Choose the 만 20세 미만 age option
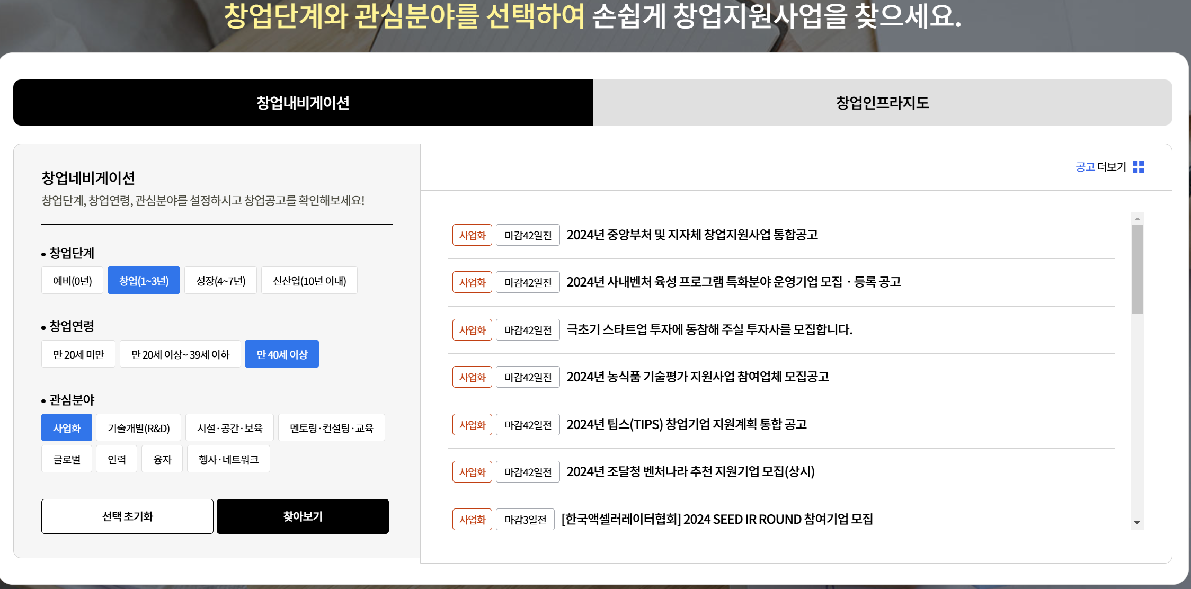 pos(78,354)
